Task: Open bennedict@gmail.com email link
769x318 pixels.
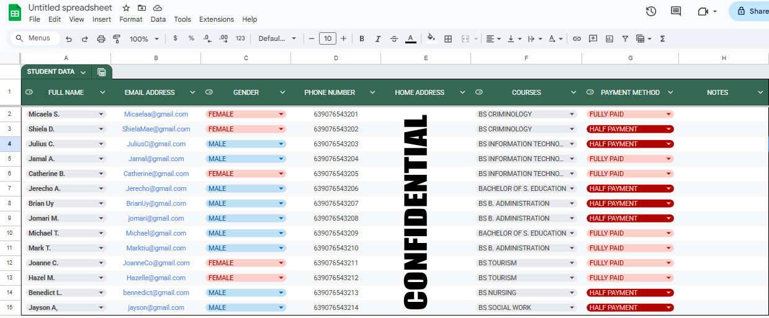Action: (156, 293)
